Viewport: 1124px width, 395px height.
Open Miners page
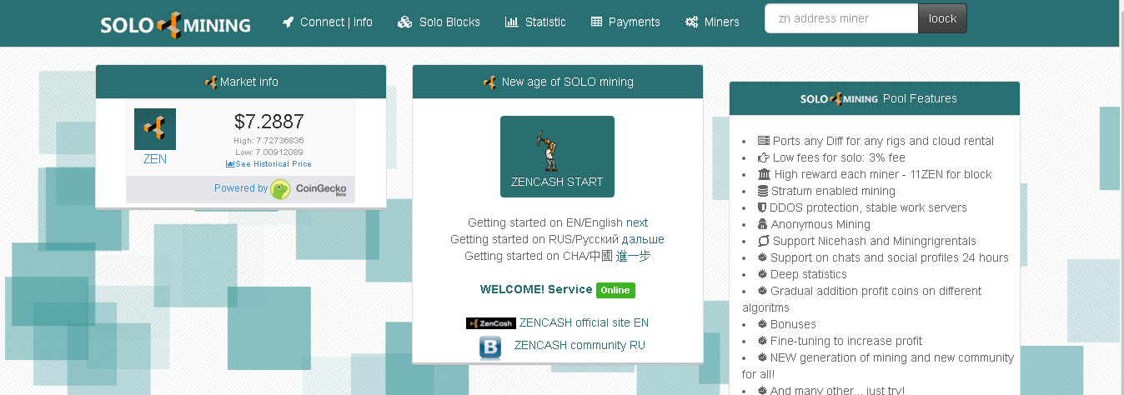point(712,22)
